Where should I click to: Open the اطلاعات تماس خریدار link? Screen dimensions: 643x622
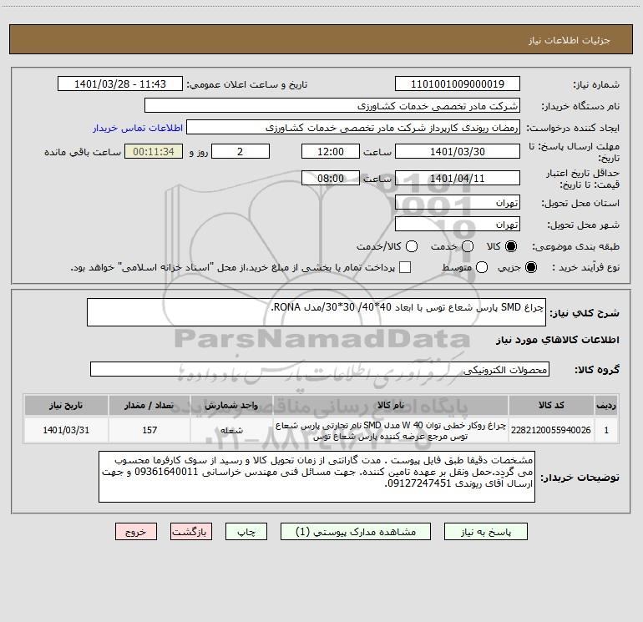point(138,128)
